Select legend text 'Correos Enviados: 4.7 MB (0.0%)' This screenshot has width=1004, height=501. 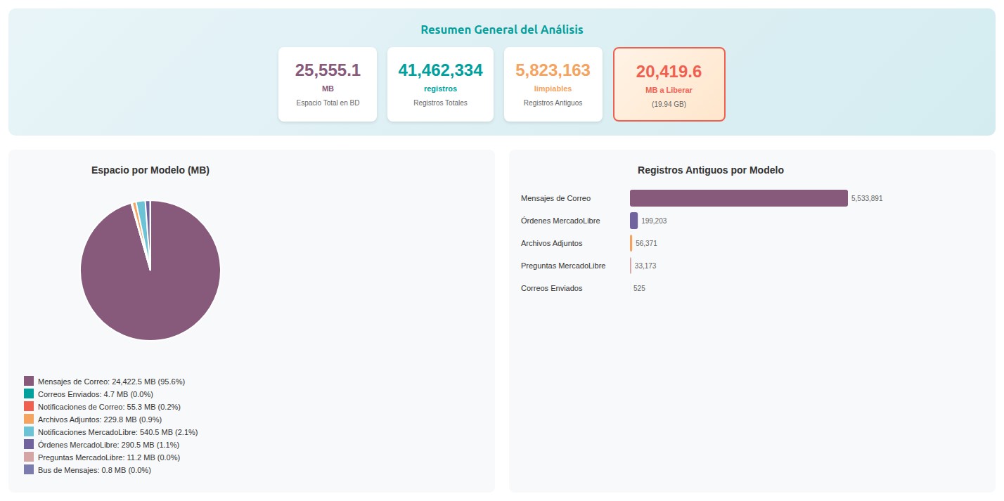click(96, 394)
